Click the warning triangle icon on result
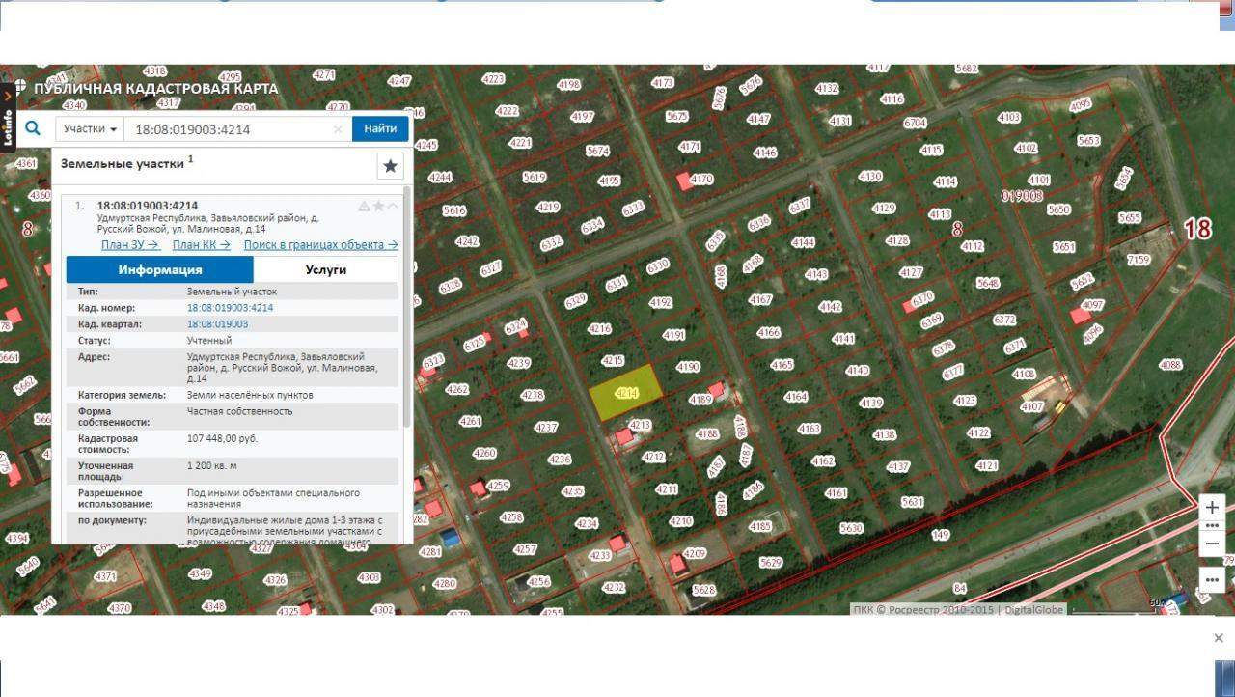Screen dimensions: 1235x697 (x=364, y=206)
